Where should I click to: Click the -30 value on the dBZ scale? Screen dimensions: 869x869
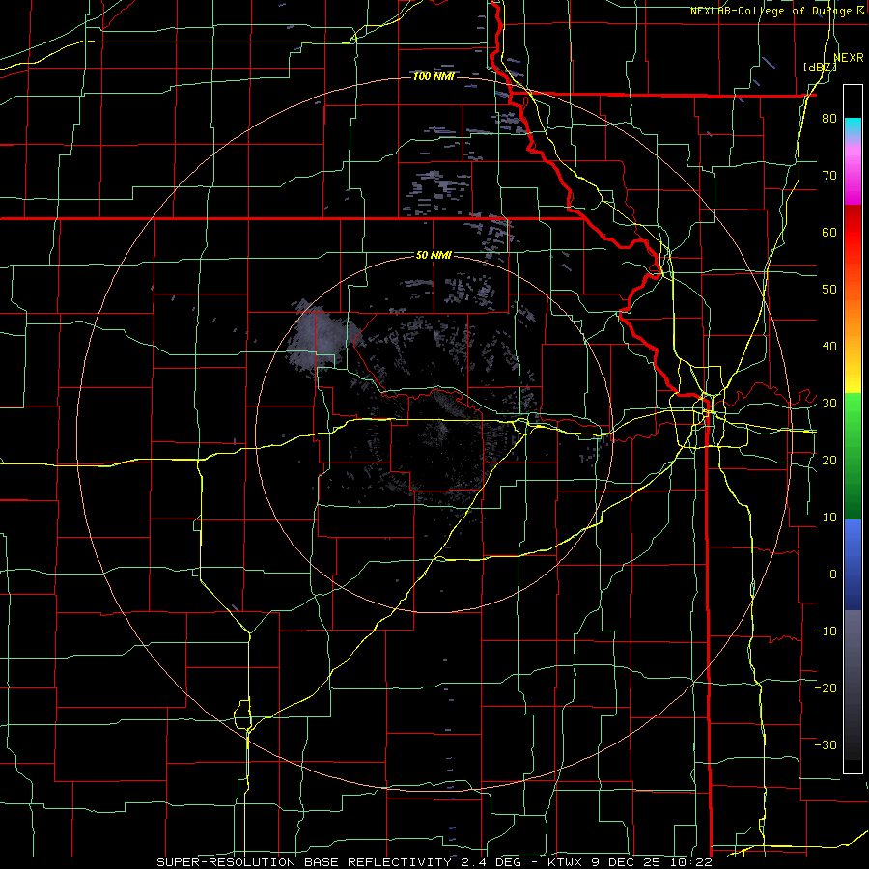(x=826, y=744)
